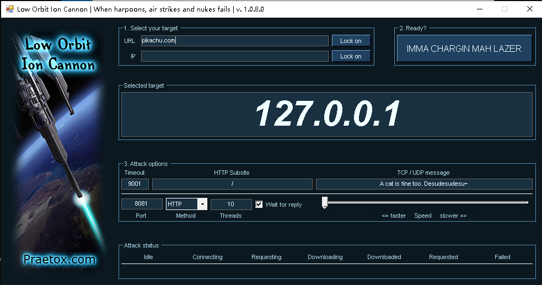Click the Idle status column label
The image size is (542, 285).
pos(148,257)
